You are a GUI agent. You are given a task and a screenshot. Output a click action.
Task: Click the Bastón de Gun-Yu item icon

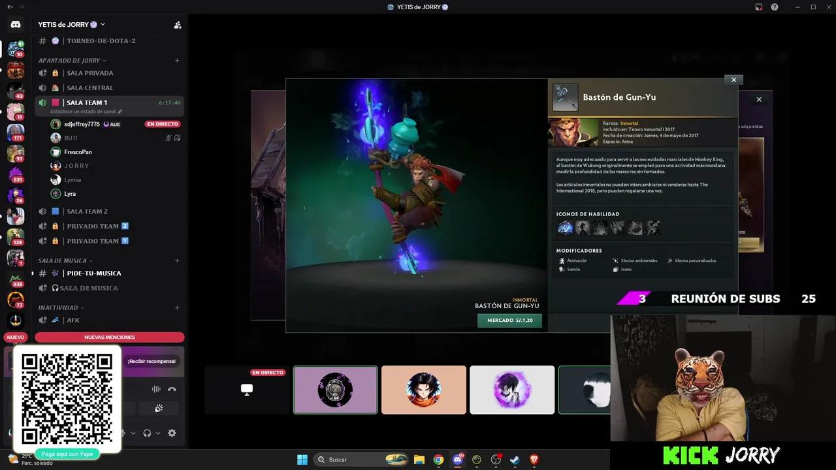pyautogui.click(x=565, y=97)
